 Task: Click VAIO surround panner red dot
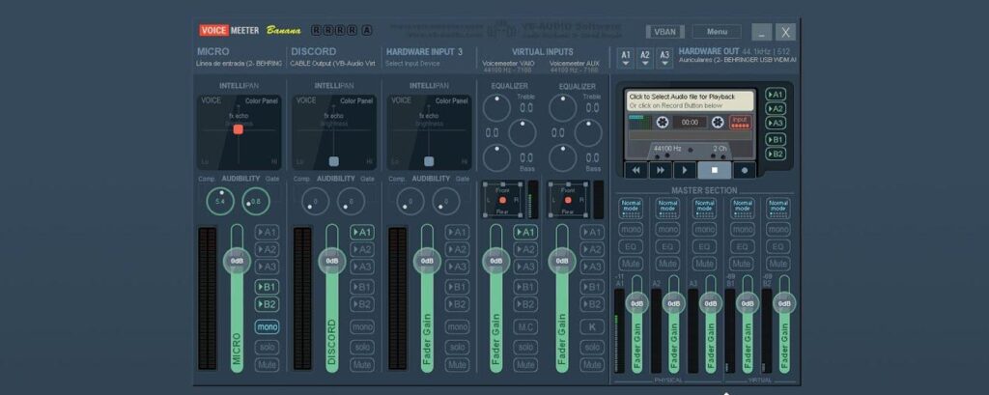coord(502,200)
